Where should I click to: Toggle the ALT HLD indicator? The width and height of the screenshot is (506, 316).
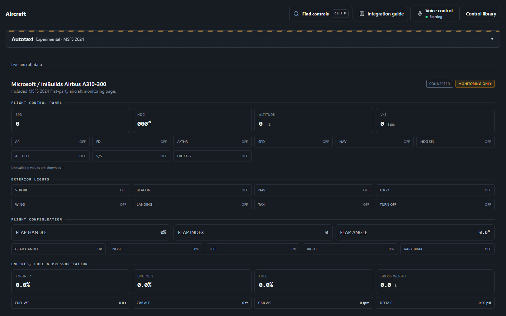50,156
